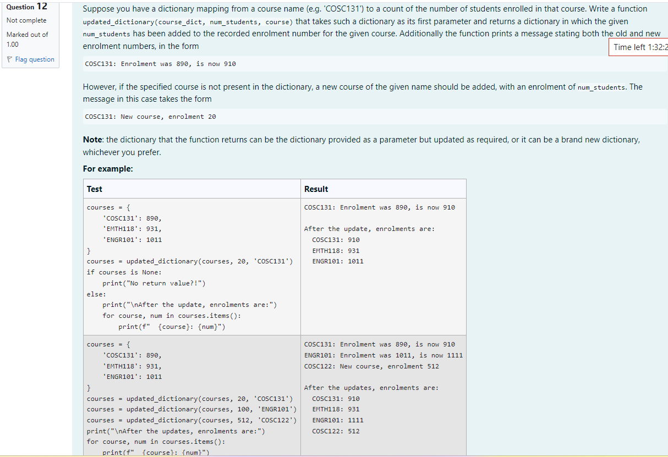The width and height of the screenshot is (668, 457).
Task: Select the 'COSC131: New course, enrolment 20' snippet
Action: click(x=149, y=116)
